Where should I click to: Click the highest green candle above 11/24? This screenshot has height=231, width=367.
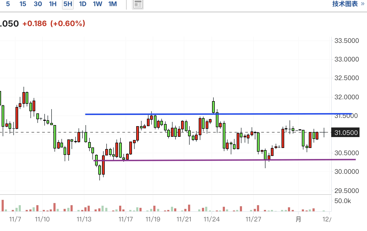coord(213,107)
